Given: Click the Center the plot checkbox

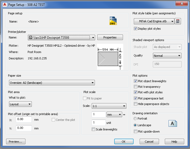Looking at the screenshot, I should click(53, 120).
